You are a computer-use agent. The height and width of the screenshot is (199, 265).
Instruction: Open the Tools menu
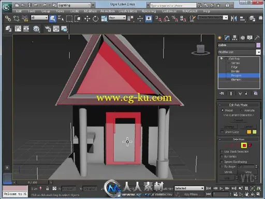(x=32, y=11)
